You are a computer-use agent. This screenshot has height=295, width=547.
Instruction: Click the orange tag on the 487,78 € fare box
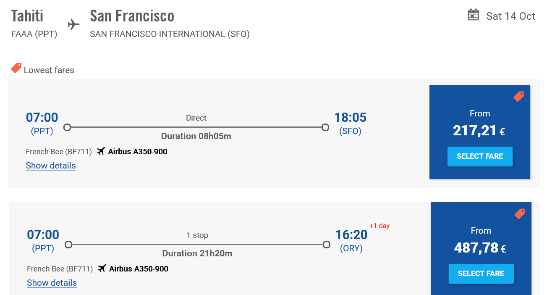tap(520, 213)
